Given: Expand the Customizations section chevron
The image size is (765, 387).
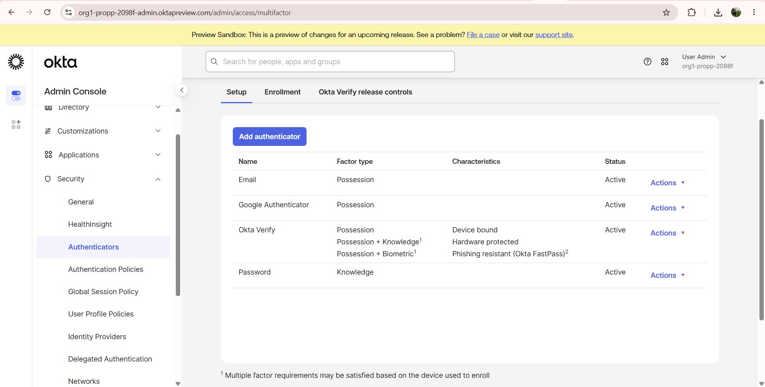Looking at the screenshot, I should pos(158,131).
